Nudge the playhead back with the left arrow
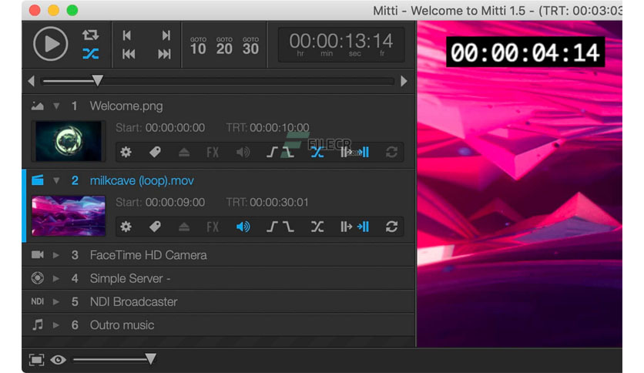This screenshot has width=644, height=373. click(32, 81)
